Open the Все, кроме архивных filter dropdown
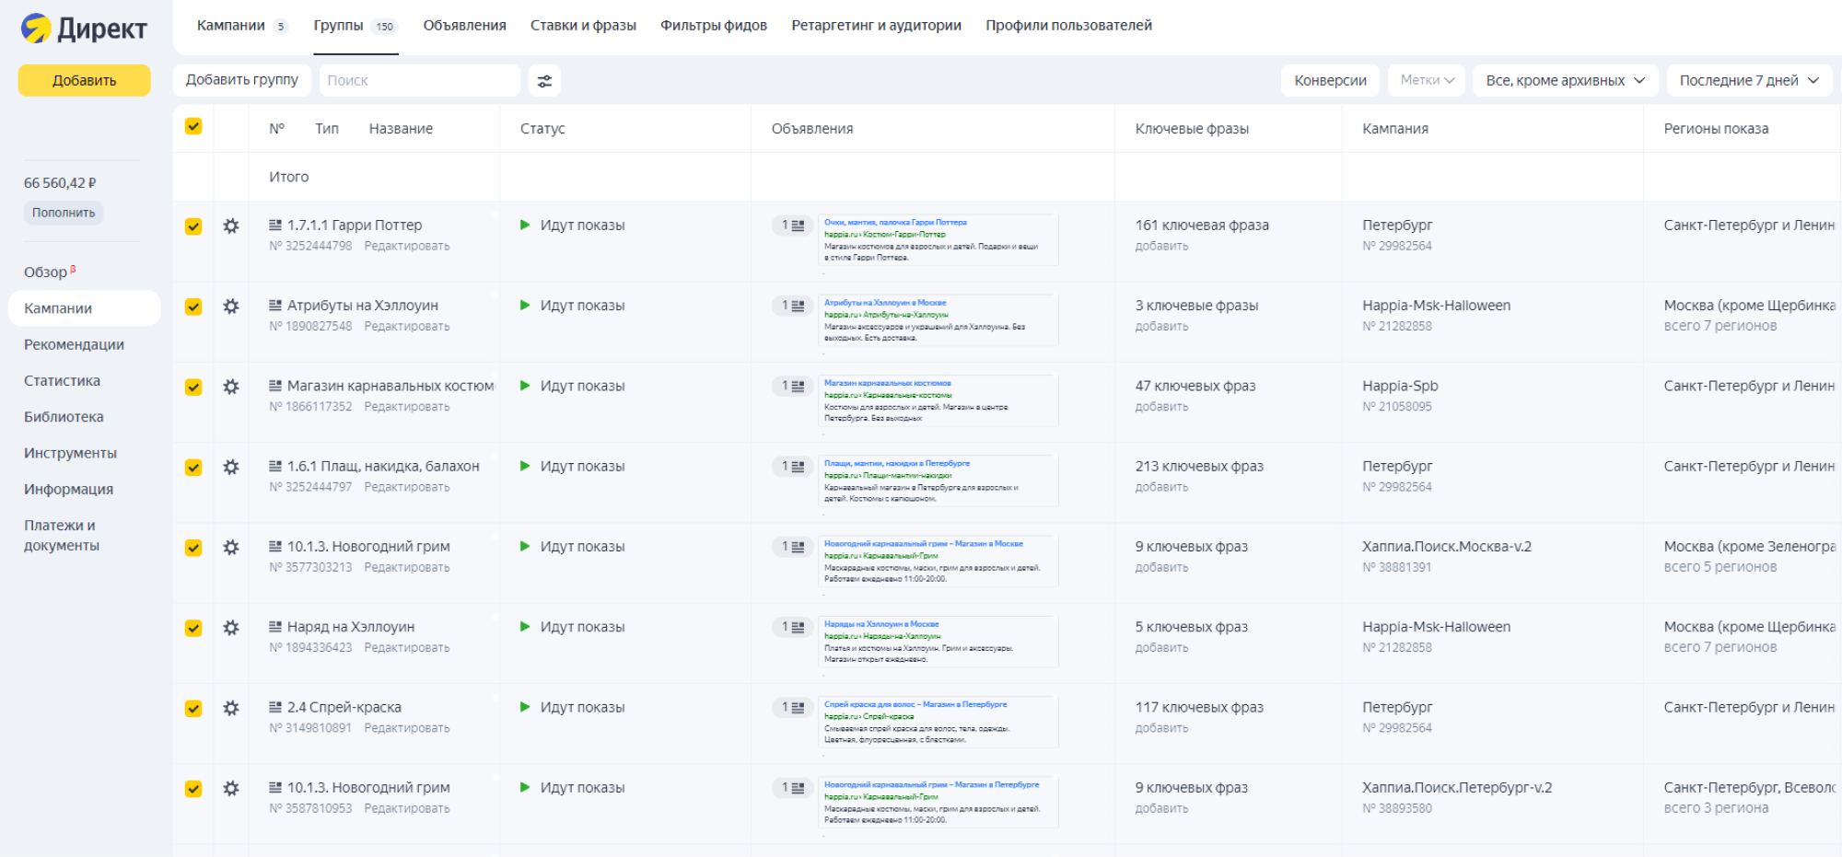The height and width of the screenshot is (857, 1842). coord(1566,81)
